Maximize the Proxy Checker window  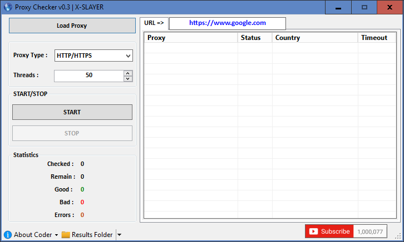click(364, 7)
